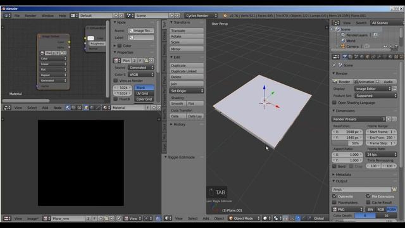Toggle Overwrite checkbox in Output
This screenshot has width=405, height=228.
335,196
